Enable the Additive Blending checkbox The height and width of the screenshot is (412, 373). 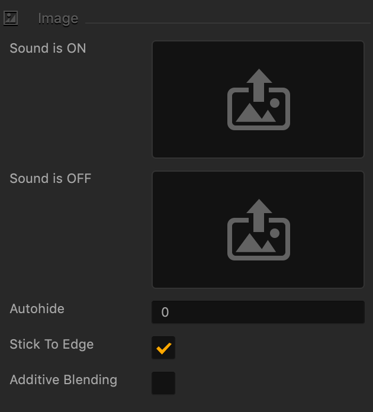pos(163,383)
